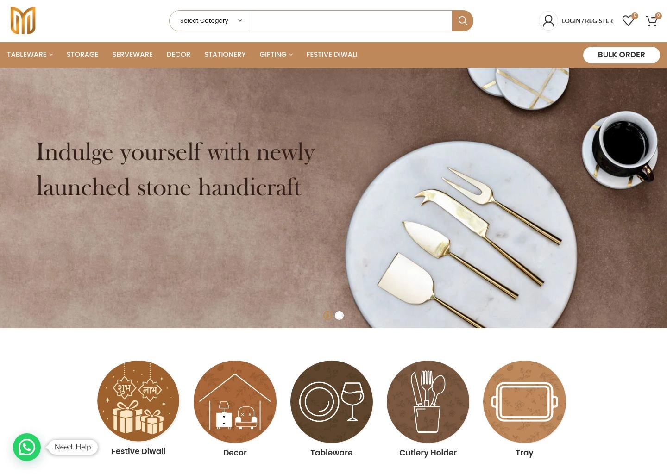Open the Stationery menu item

coord(225,55)
